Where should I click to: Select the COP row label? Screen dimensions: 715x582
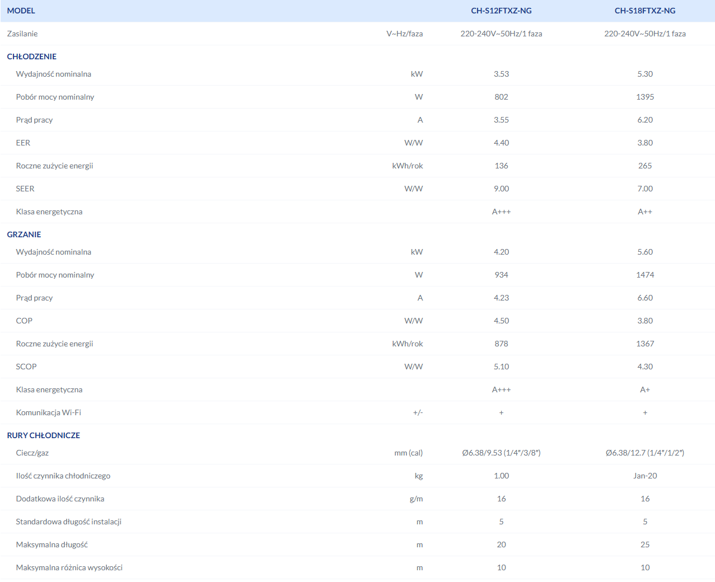click(24, 321)
